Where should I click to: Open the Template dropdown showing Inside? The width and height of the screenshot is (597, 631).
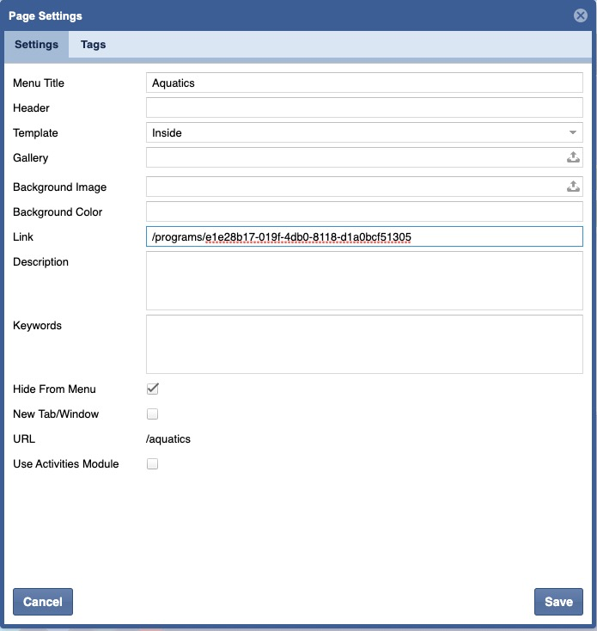pos(364,132)
